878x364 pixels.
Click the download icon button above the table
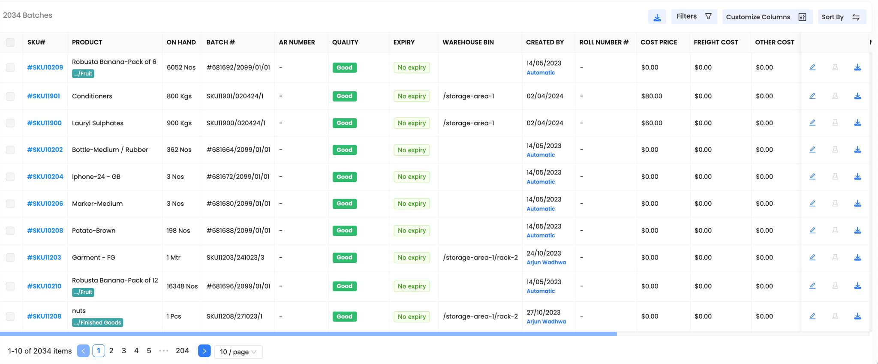point(657,17)
